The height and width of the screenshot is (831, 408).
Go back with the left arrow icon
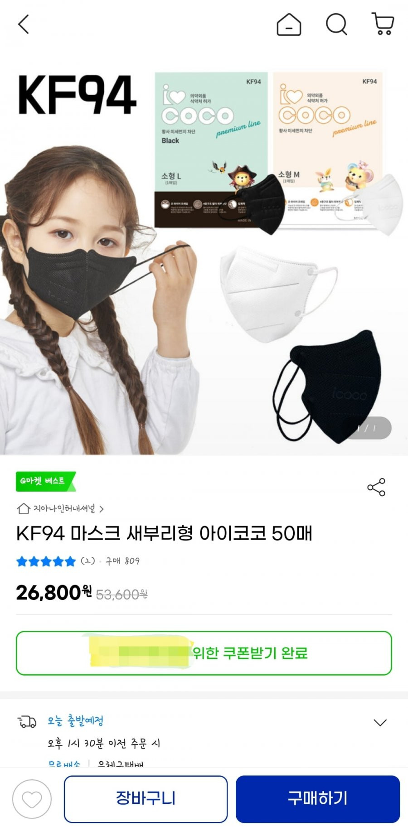coord(24,24)
